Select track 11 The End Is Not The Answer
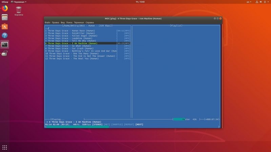This screenshot has height=152, width=271. [88, 56]
